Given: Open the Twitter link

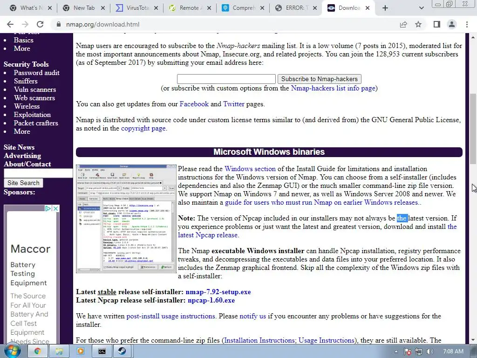Looking at the screenshot, I should [x=234, y=104].
